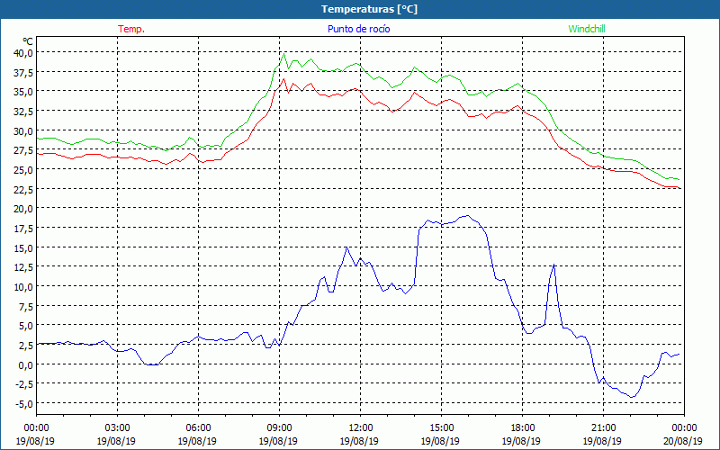
Task: Click the °C unit label on the axis
Action: tap(28, 41)
